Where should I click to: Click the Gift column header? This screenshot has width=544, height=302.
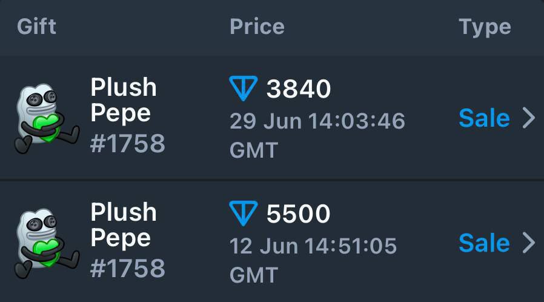(36, 27)
